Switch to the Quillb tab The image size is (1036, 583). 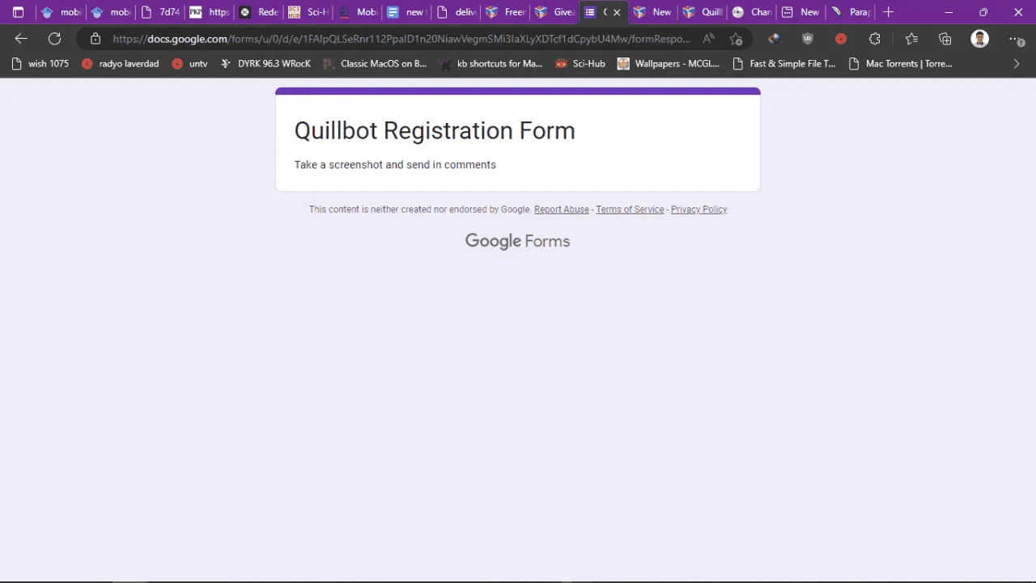pyautogui.click(x=702, y=12)
